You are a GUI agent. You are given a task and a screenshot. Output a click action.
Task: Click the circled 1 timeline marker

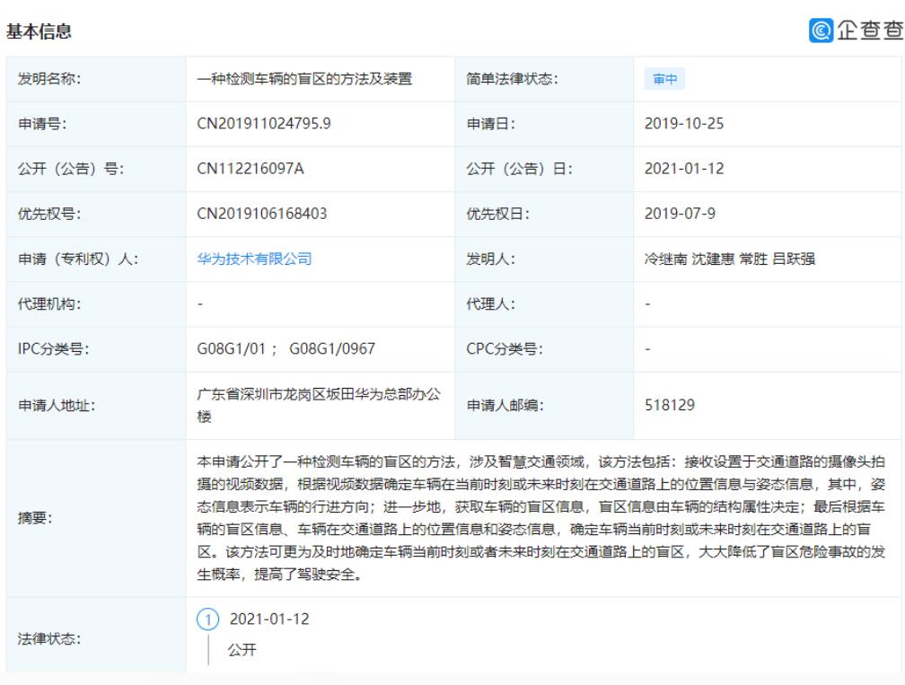pos(207,619)
